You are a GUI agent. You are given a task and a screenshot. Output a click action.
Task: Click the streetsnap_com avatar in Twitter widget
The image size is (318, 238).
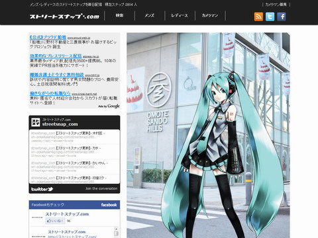(35, 122)
